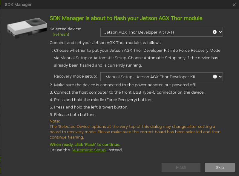The height and width of the screenshot is (176, 239).
Task: Click the info icon in Selected device field
Action: (214, 32)
